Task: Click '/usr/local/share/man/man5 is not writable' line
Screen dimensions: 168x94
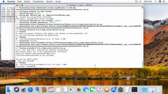Action: [x=35, y=55]
